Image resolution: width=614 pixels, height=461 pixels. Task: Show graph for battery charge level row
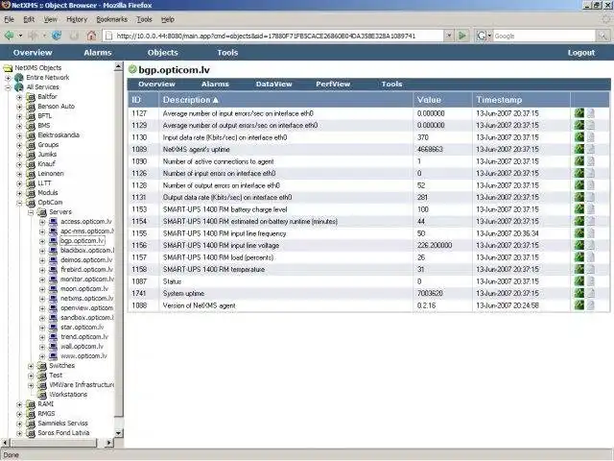coord(579,209)
